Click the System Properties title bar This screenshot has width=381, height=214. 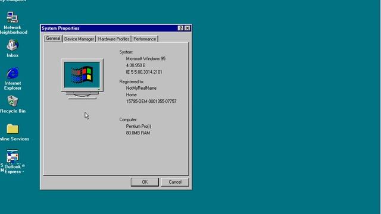(x=110, y=28)
